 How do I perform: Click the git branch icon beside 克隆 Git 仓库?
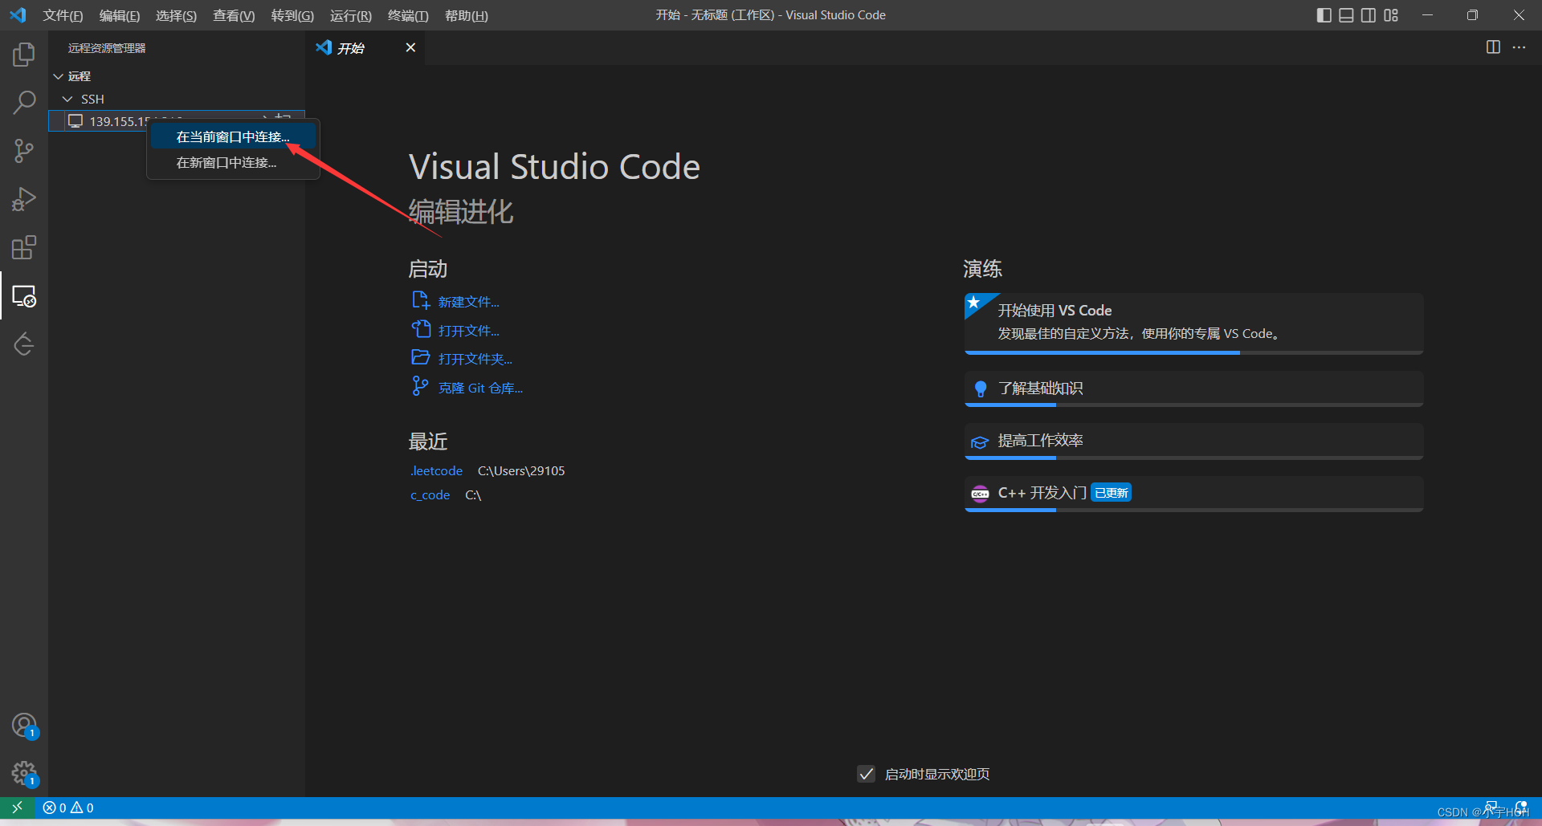click(x=420, y=386)
